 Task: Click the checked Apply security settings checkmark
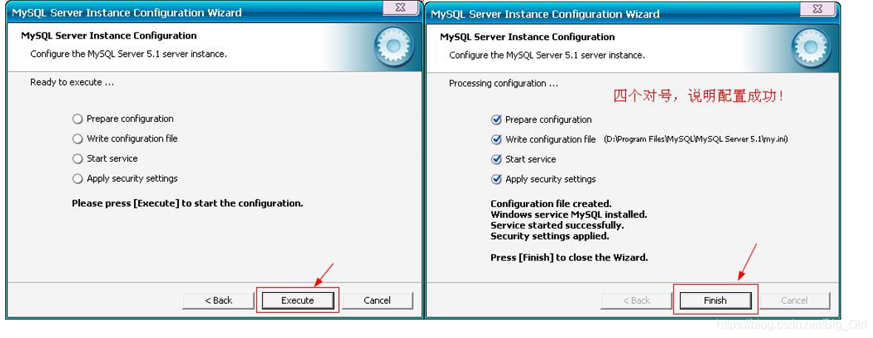coord(496,179)
